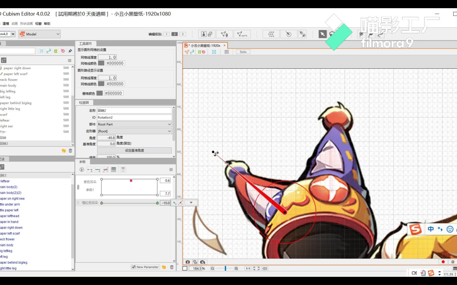The image size is (457, 285).
Task: Zoom out with the minus magnifier
Action: click(x=212, y=268)
